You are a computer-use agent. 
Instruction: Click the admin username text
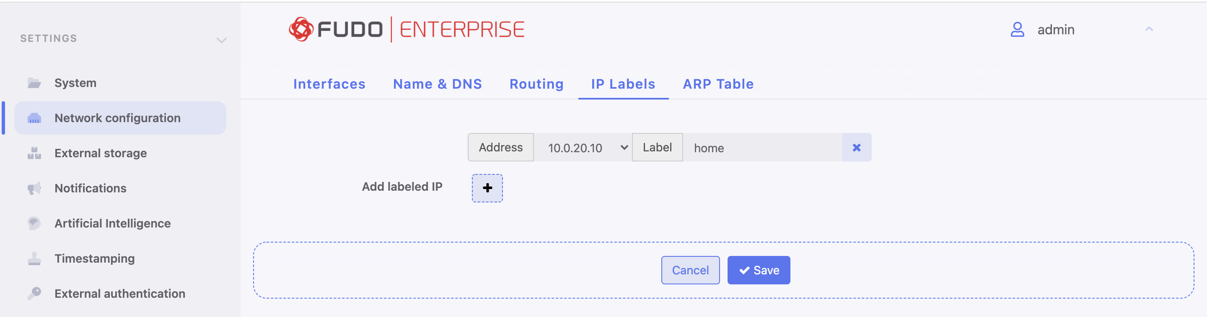tap(1056, 30)
